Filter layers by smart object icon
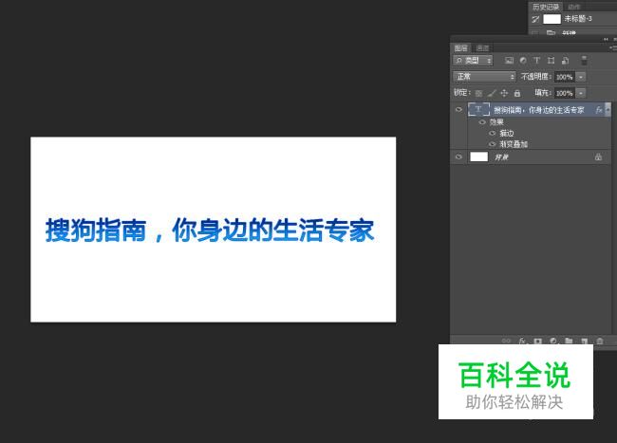The height and width of the screenshot is (443, 617). [565, 61]
